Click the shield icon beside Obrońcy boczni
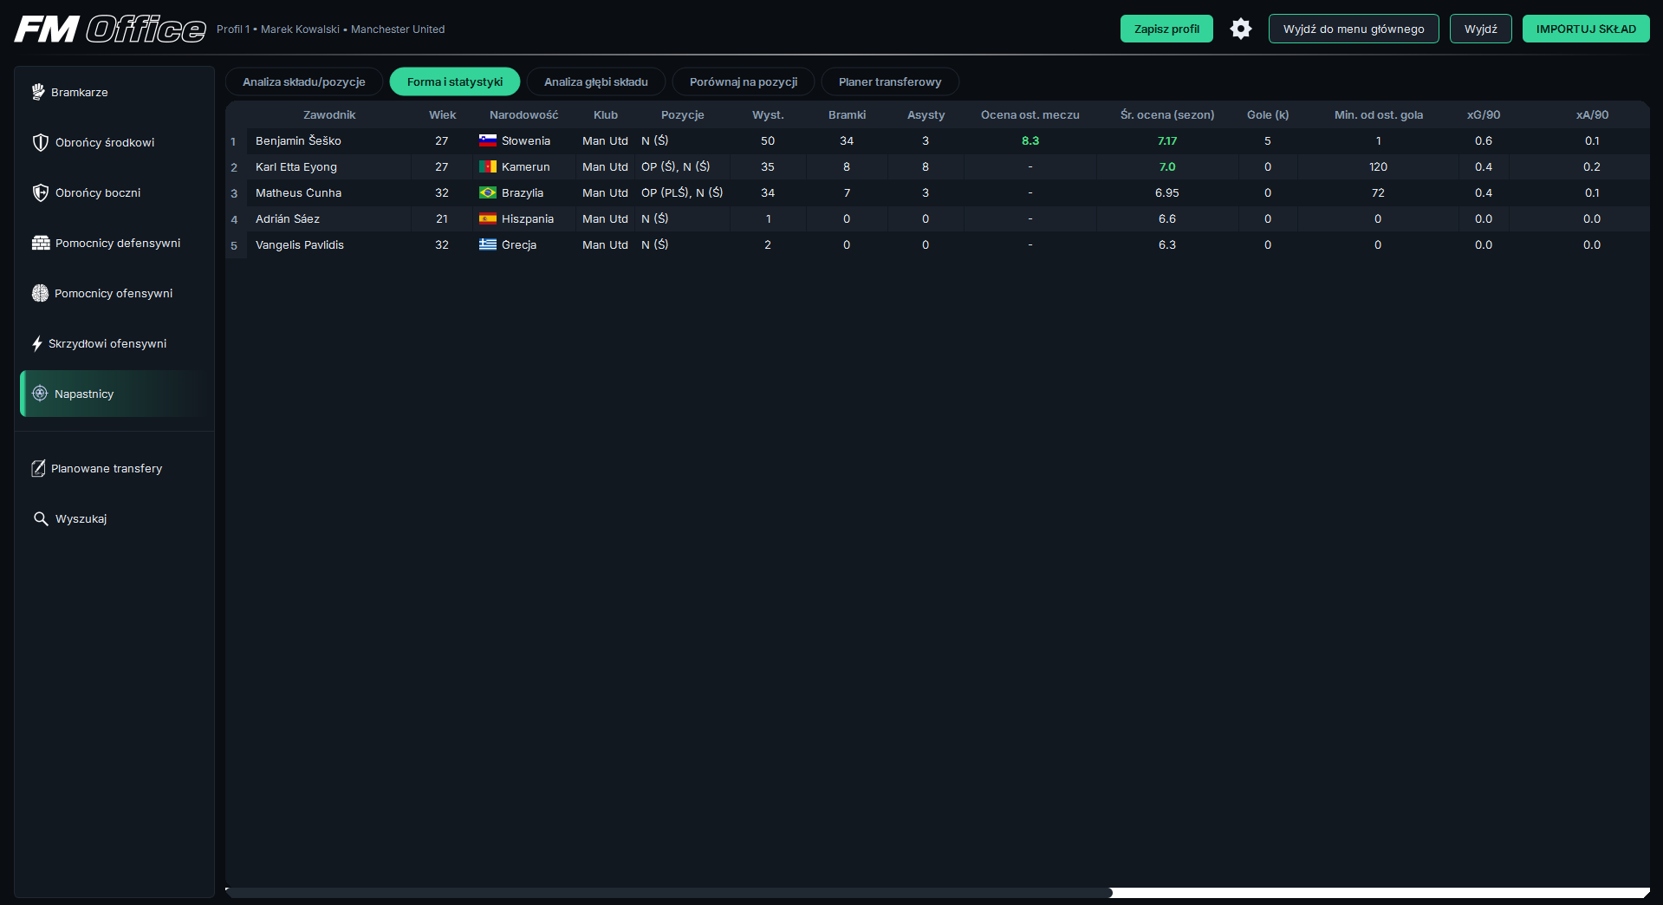This screenshot has height=905, width=1663. (40, 192)
